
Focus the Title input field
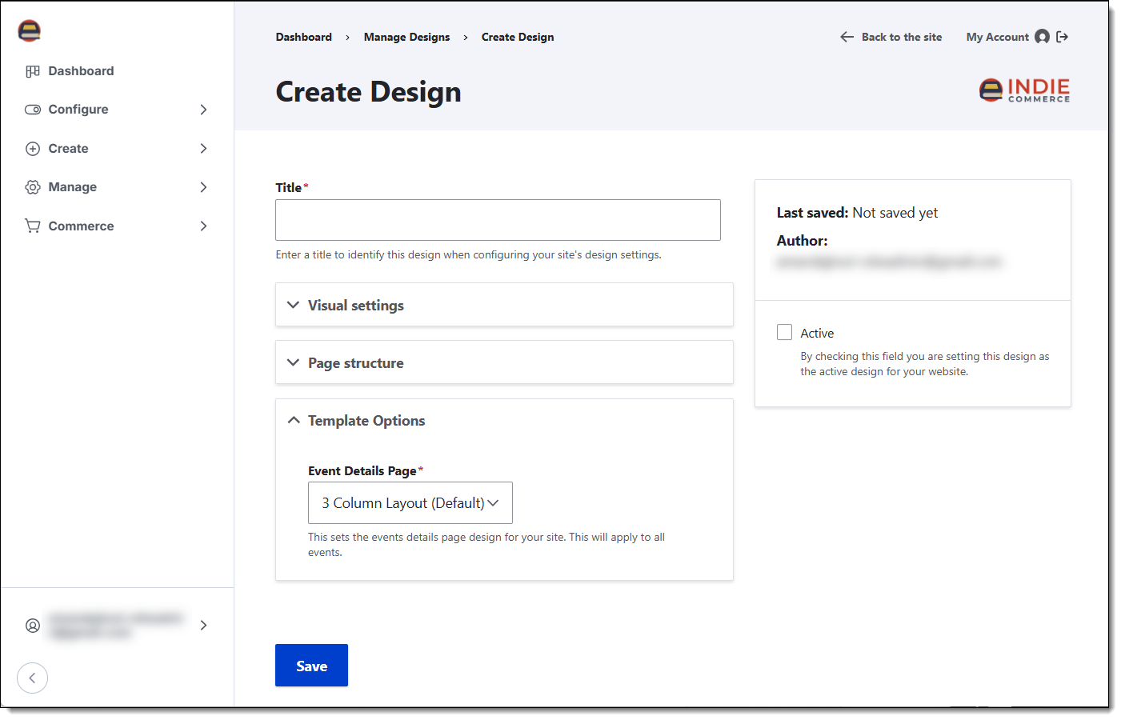click(498, 220)
